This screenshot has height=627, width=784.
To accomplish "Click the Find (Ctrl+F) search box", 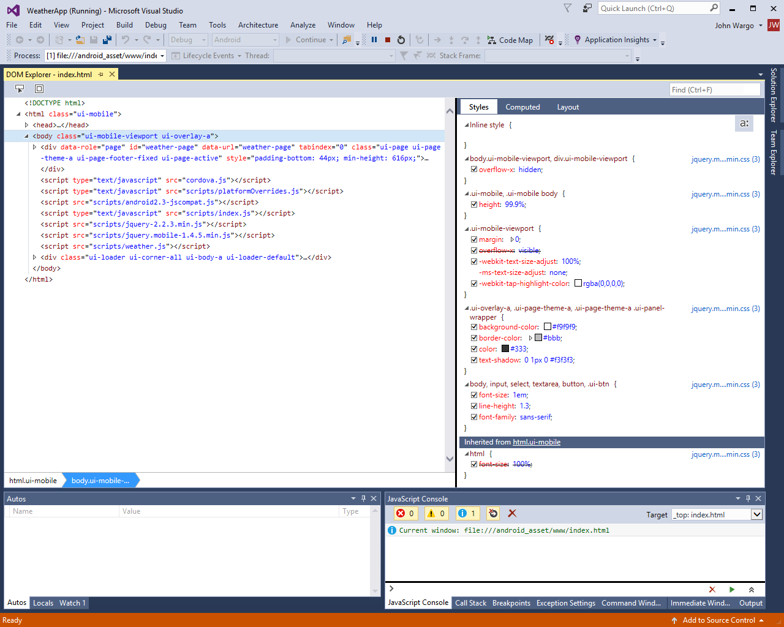I will 715,89.
